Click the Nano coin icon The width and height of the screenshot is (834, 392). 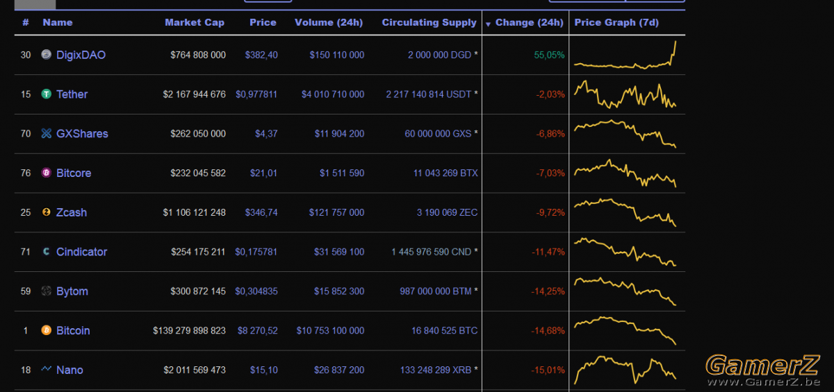[x=47, y=370]
